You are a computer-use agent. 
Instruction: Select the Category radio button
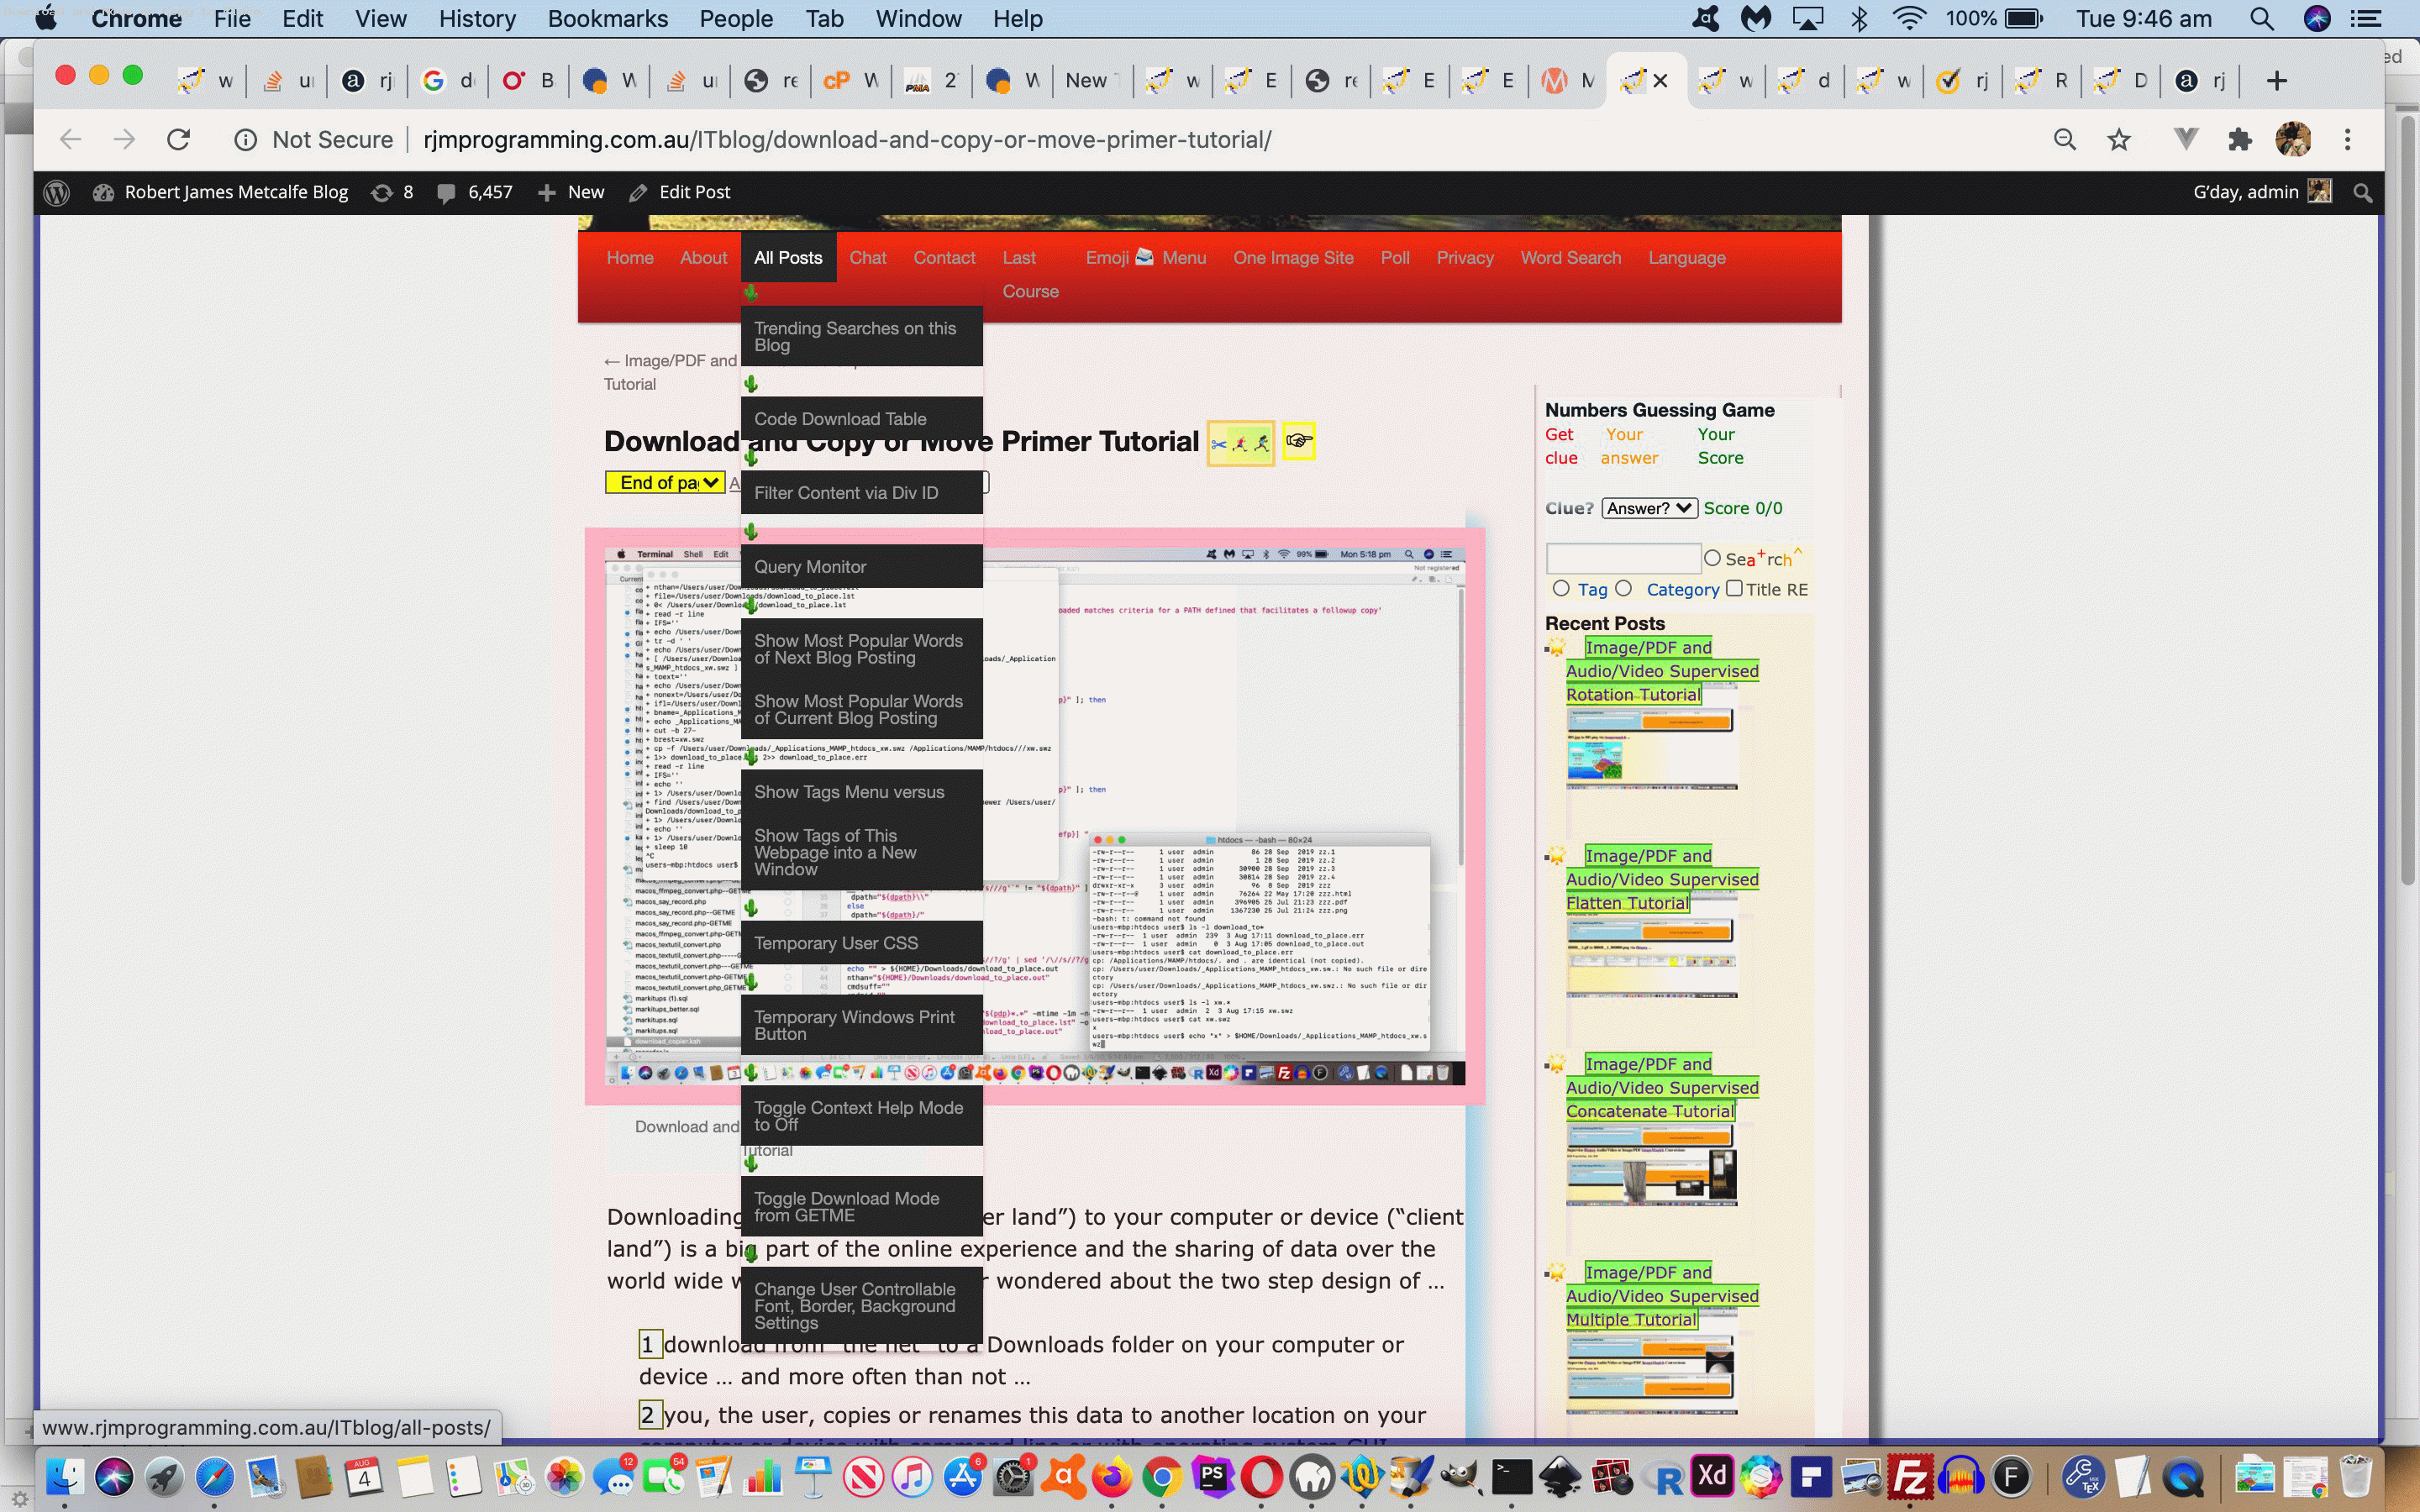pyautogui.click(x=1623, y=589)
